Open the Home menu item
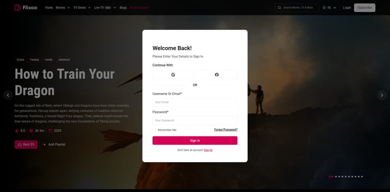Screen dimensions: 390x192 [49, 8]
